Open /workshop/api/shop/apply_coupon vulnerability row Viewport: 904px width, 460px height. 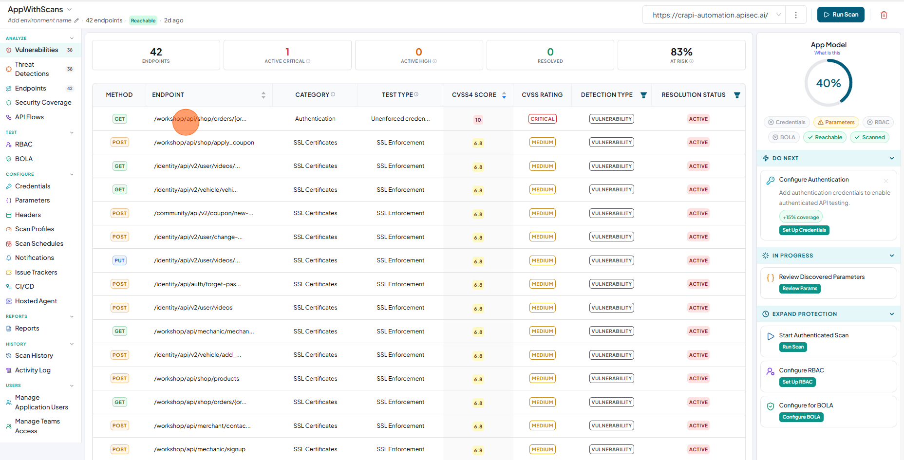[419, 143]
